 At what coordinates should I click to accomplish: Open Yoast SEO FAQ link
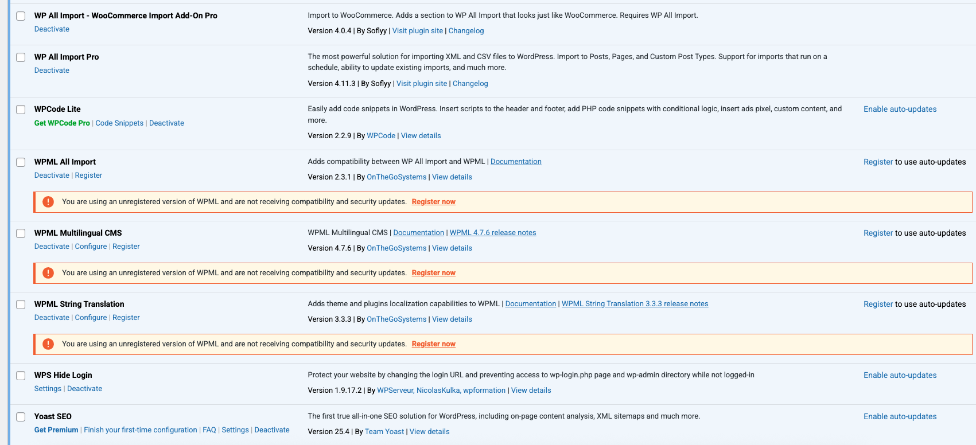209,430
